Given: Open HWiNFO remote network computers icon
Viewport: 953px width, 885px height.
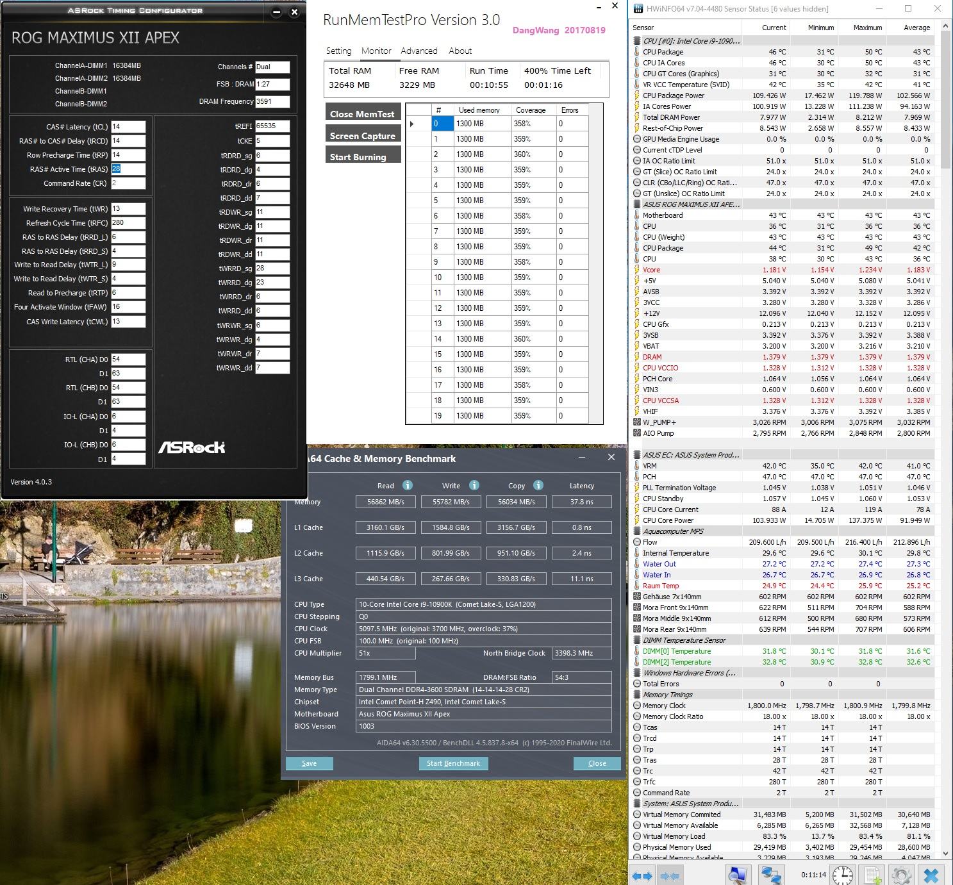Looking at the screenshot, I should (x=772, y=875).
